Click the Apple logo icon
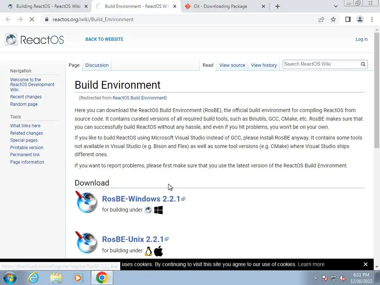Screen dimensions: 380x285 click(x=158, y=251)
